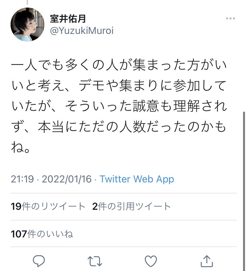Viewport: 247px width, 271px height.
Task: Click the 21:19 timestamp
Action: [22, 179]
